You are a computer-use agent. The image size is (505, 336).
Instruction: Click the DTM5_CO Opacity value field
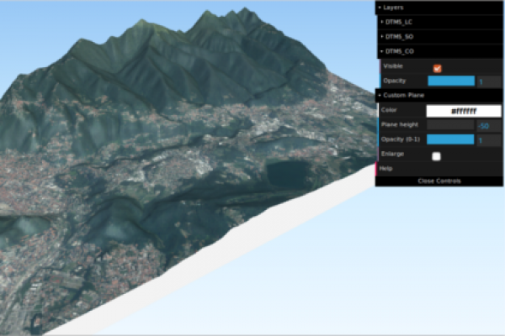click(489, 81)
